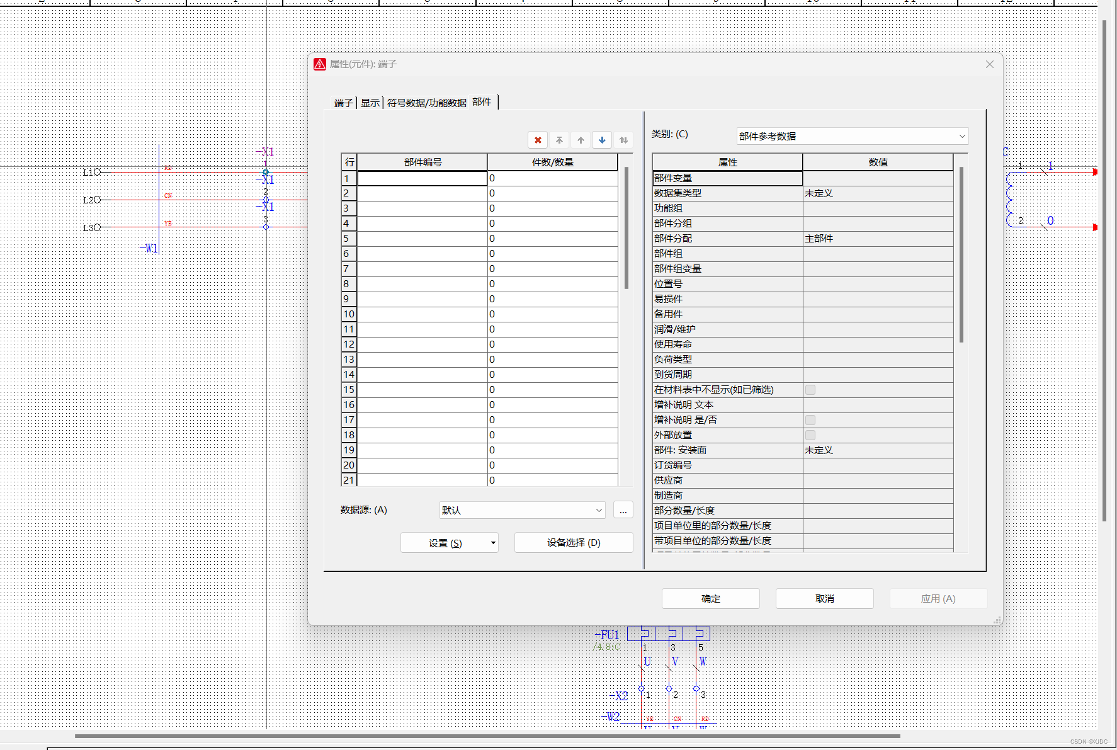Click the move up arrow icon
Screen dimensions: 1117x750
point(581,140)
